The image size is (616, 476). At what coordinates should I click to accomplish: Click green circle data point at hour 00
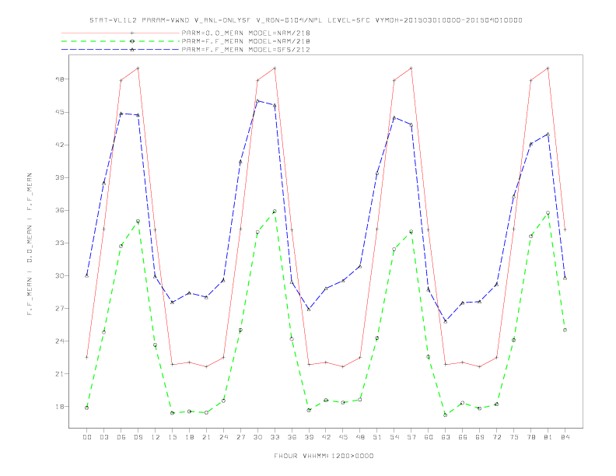pyautogui.click(x=87, y=408)
